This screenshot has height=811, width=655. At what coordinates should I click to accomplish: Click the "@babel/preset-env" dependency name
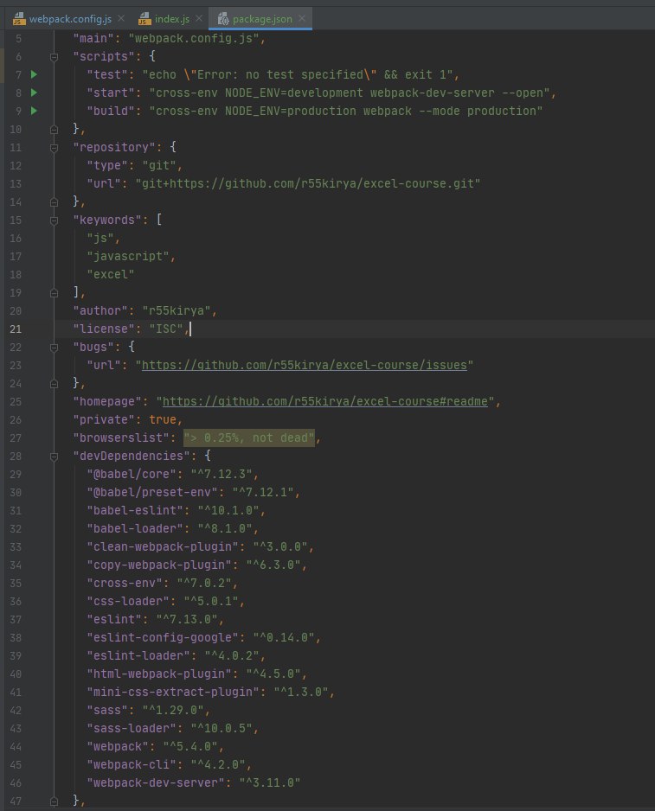pyautogui.click(x=152, y=493)
